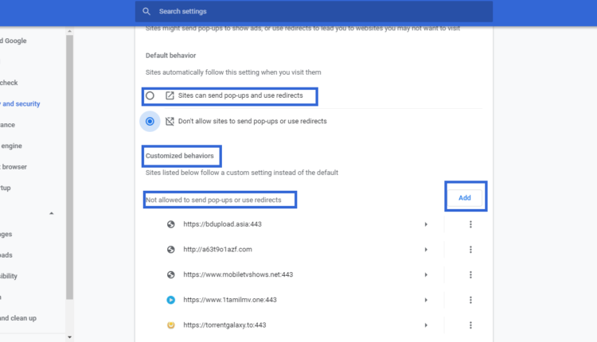The width and height of the screenshot is (597, 342).
Task: Click the Default behavior heading
Action: [x=170, y=56]
